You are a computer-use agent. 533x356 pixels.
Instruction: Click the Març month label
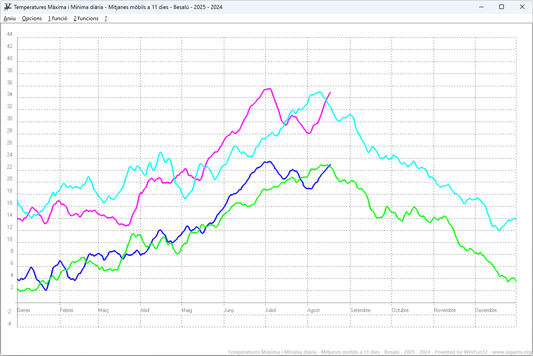103,310
